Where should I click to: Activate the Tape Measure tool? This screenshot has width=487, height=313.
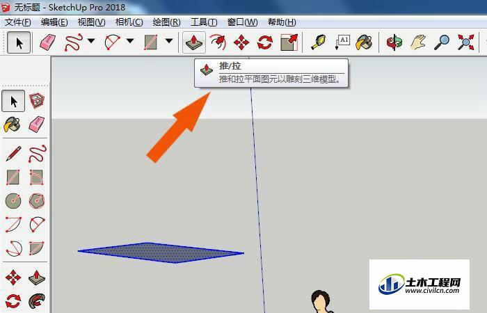(x=319, y=42)
